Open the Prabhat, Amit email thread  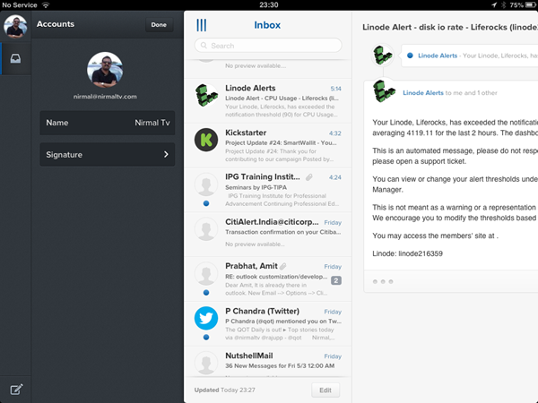coord(268,279)
